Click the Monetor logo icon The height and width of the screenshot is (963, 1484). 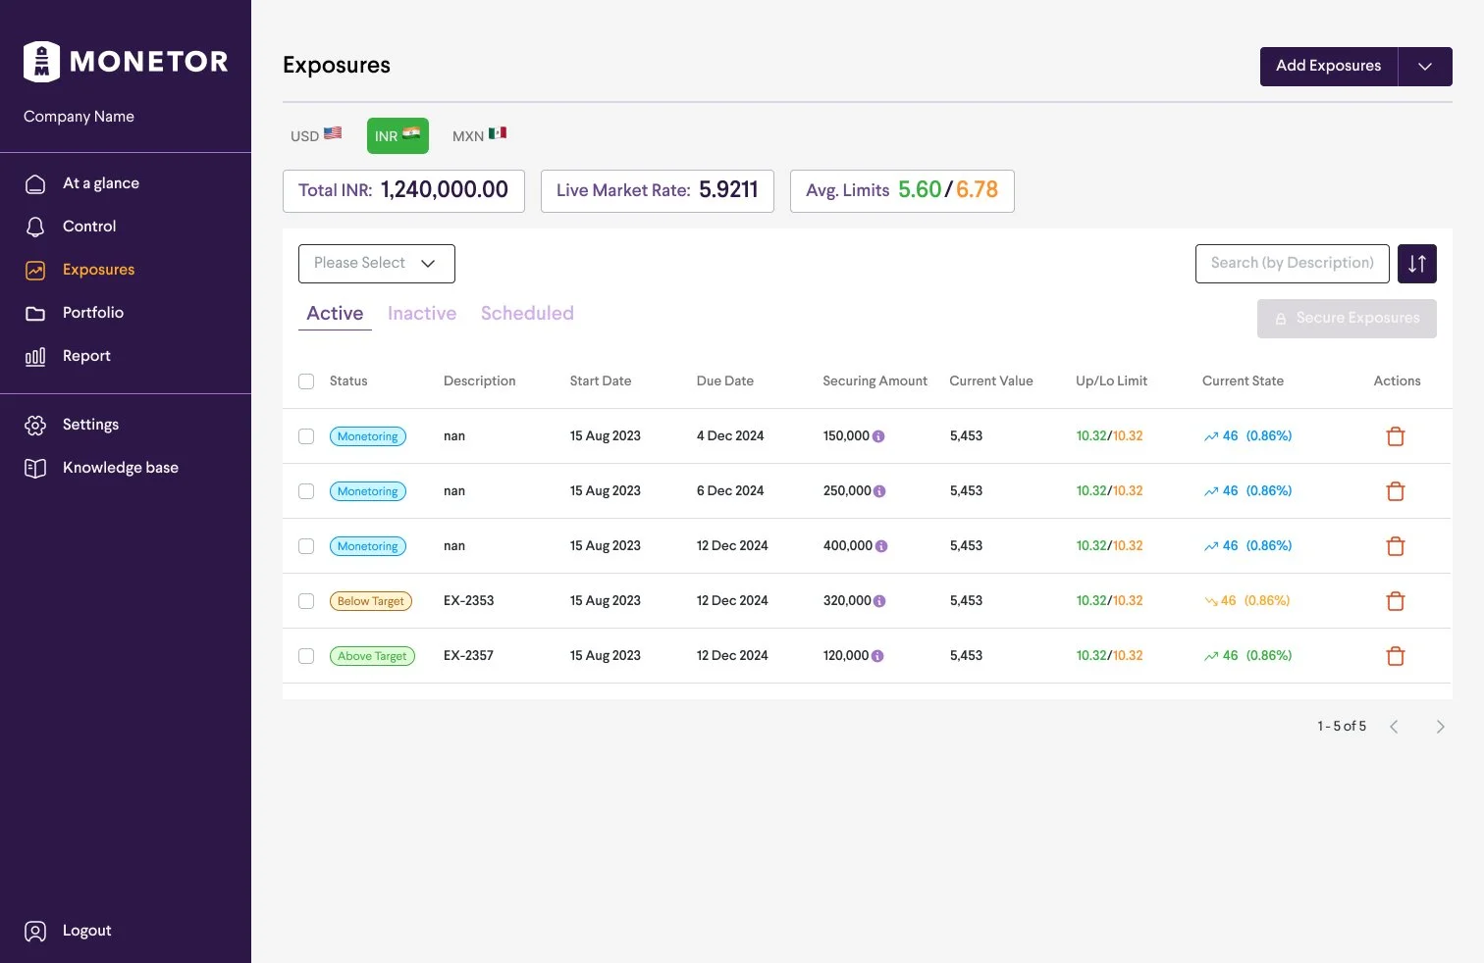[x=41, y=61]
